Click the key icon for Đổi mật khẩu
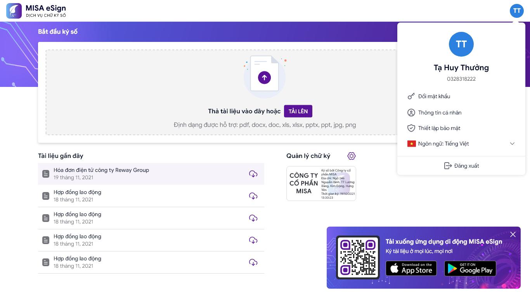The height and width of the screenshot is (298, 530). 411,96
